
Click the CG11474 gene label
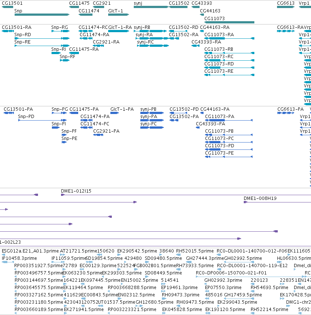89,11
